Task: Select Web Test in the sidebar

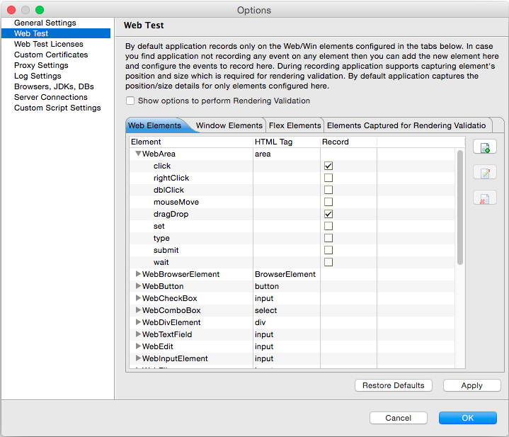Action: pos(56,33)
